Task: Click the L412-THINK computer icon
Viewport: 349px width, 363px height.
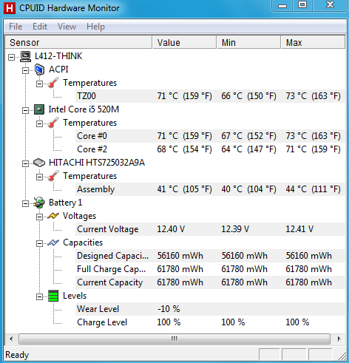Action: pos(25,56)
